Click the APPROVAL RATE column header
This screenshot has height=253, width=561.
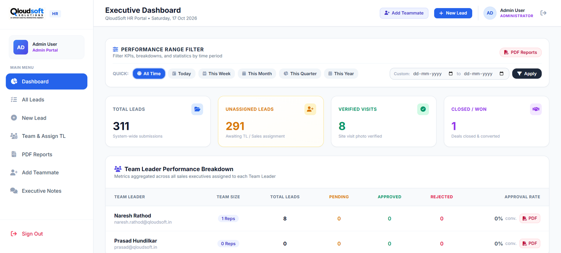(522, 197)
